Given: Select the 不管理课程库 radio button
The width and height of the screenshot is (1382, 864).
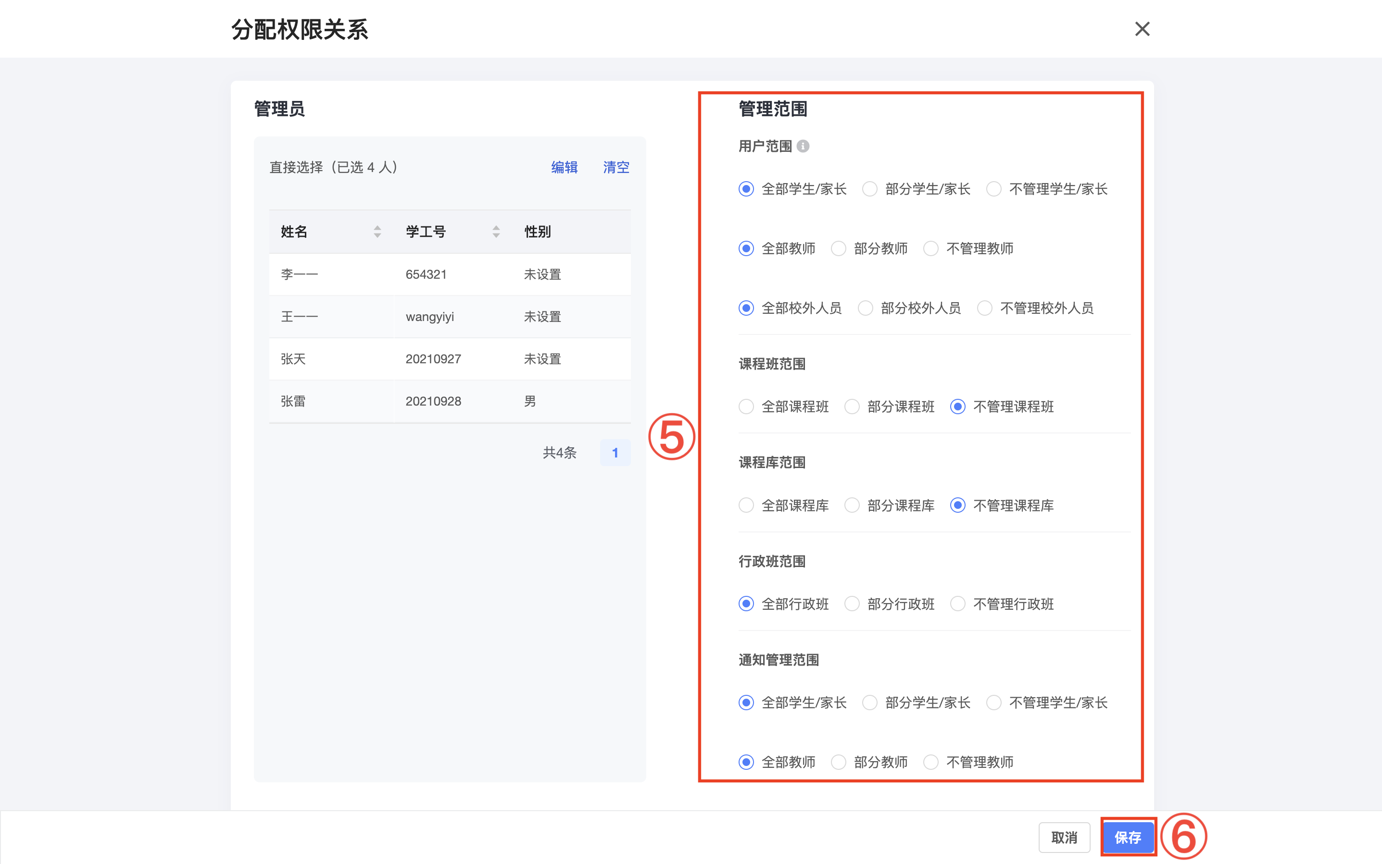Looking at the screenshot, I should click(958, 505).
